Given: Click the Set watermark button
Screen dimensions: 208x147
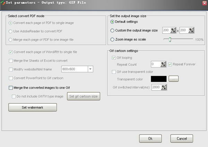Looking at the screenshot, I should click(x=33, y=107).
